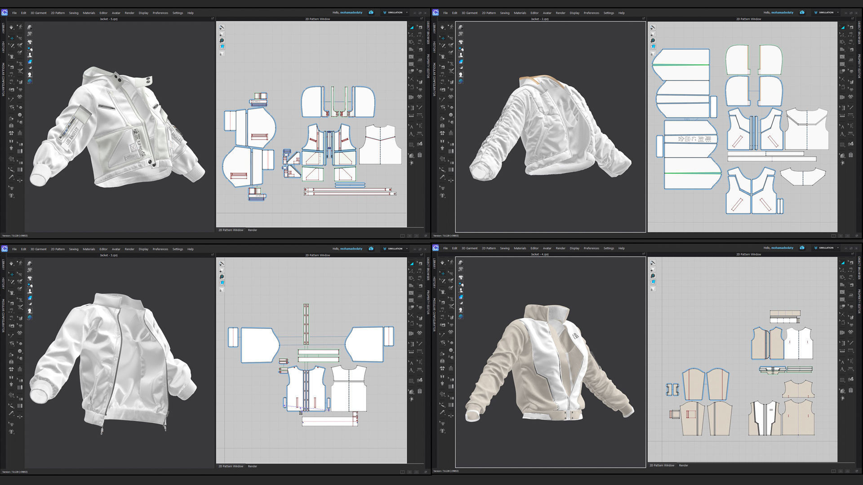Select cyan Select/Move tool in Jacket-5 toolbar

[11, 38]
